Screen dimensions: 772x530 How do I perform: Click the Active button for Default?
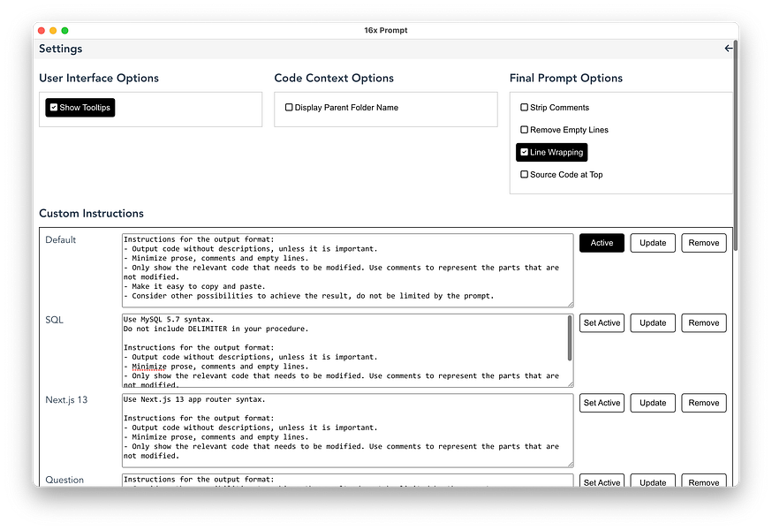pos(602,243)
